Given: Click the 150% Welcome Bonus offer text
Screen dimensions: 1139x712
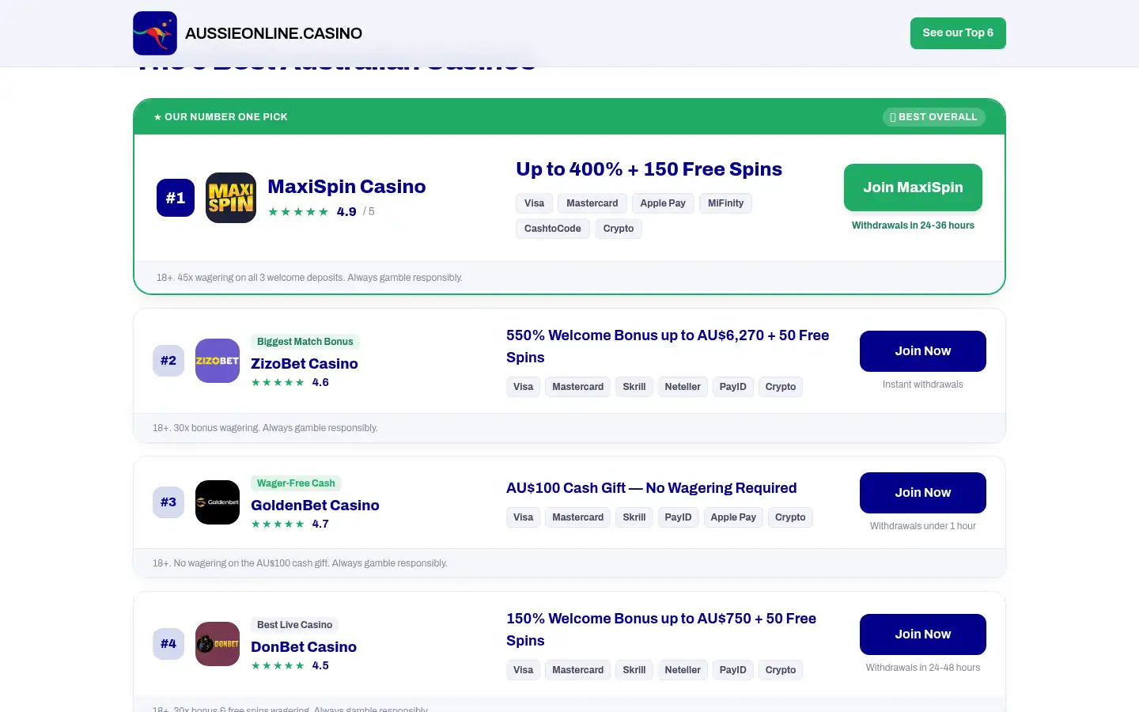Looking at the screenshot, I should click(x=661, y=630).
